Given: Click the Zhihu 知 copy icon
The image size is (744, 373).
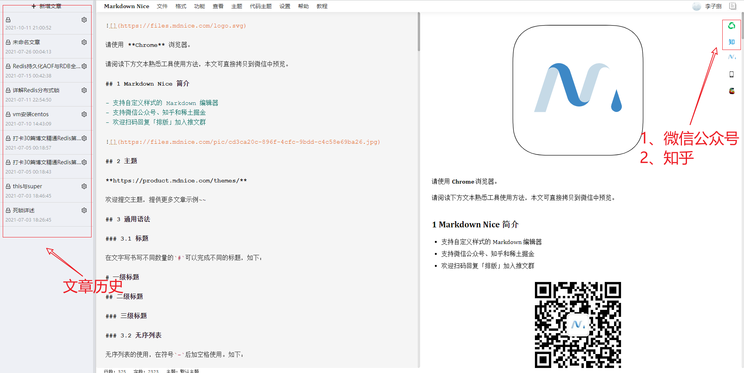Looking at the screenshot, I should coord(732,42).
